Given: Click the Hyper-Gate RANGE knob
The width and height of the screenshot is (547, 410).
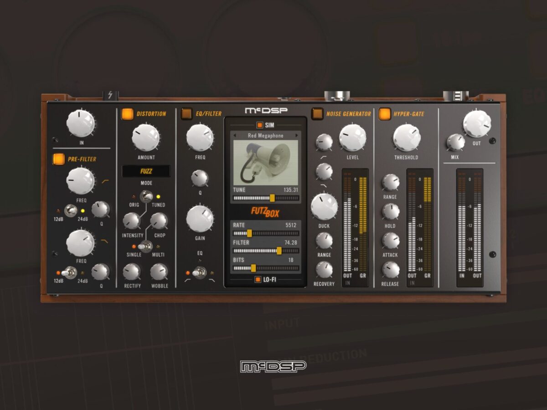Looking at the screenshot, I should pyautogui.click(x=391, y=182).
